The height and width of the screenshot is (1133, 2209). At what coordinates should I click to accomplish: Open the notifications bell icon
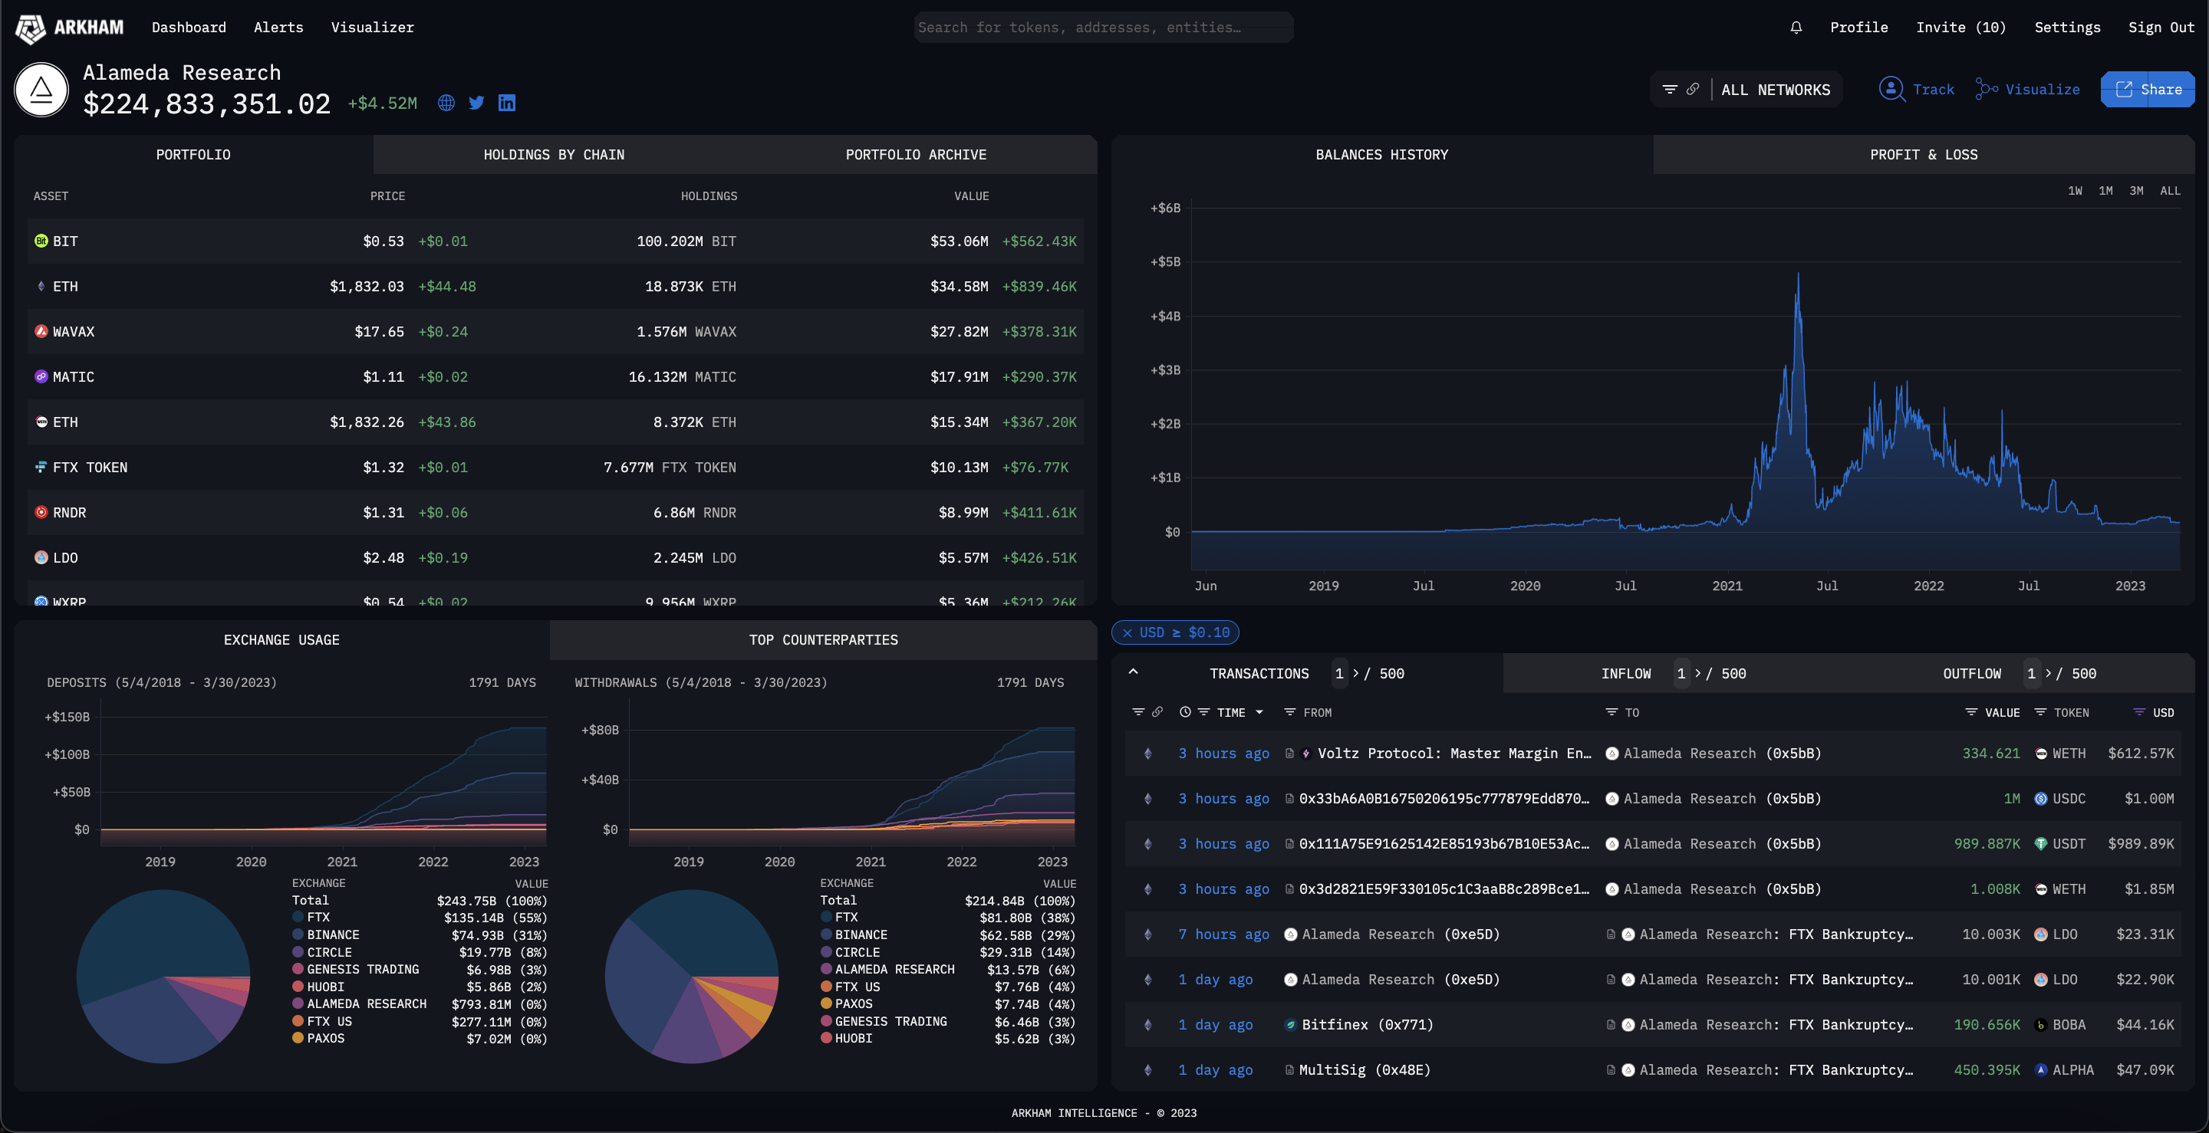[1796, 28]
